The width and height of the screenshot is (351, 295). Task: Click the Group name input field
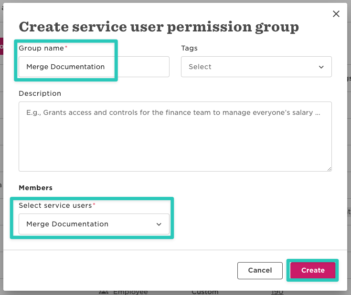pyautogui.click(x=94, y=67)
